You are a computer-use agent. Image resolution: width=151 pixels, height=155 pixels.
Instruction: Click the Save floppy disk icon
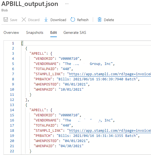(6, 19)
